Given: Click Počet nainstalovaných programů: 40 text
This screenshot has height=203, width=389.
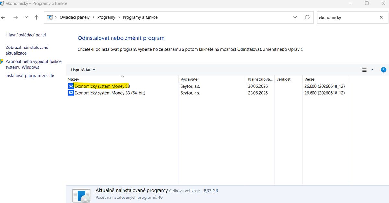Looking at the screenshot, I should click(x=129, y=197).
